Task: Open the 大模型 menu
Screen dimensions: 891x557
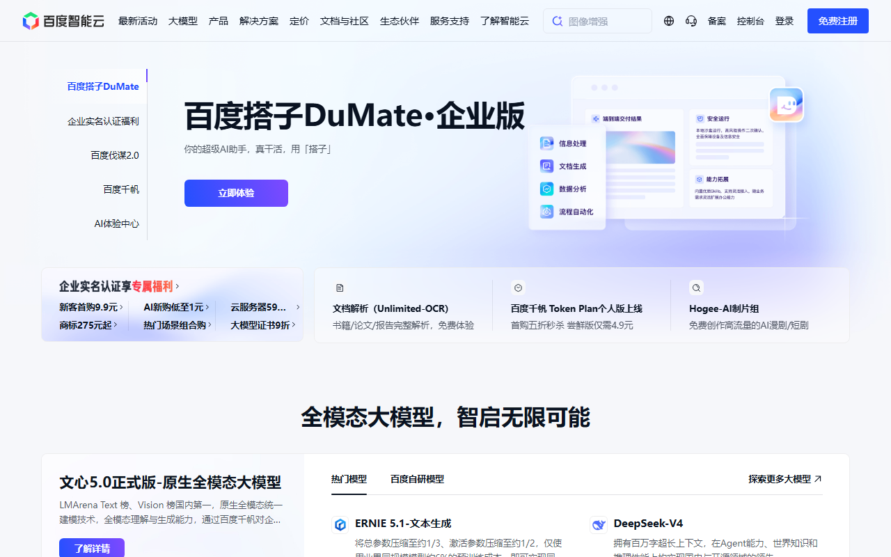Action: (183, 21)
